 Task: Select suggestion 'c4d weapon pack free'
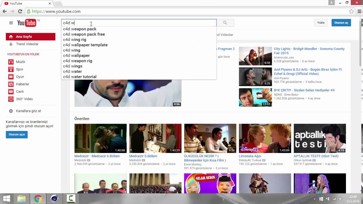[x=139, y=34]
